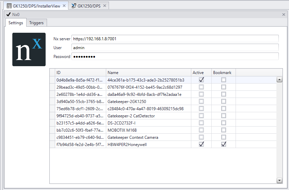
Task: Enable Active for c28484c0-470a camera
Action: pos(201,108)
